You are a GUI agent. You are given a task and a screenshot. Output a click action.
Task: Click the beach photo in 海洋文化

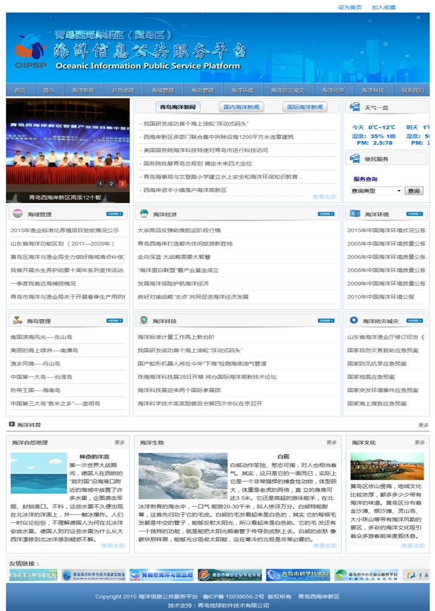point(387,466)
